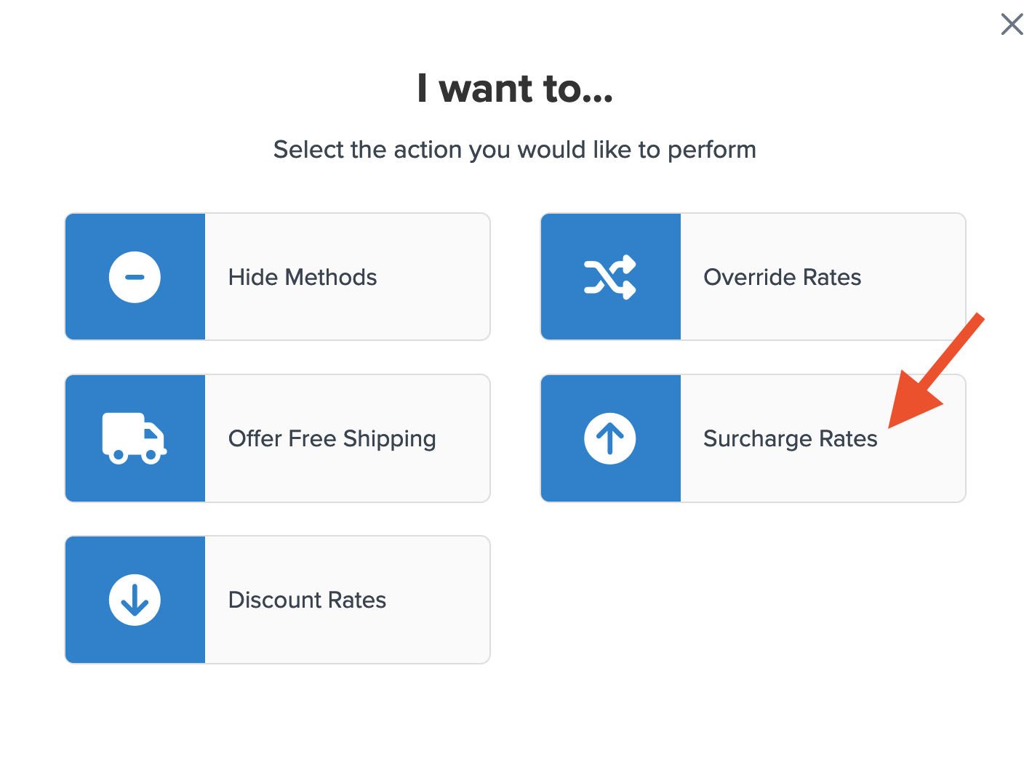Click the delivery truck icon

135,438
